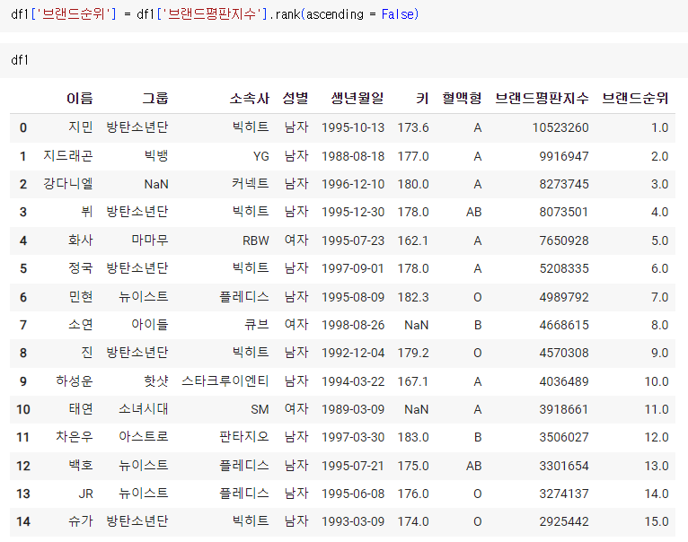Click the 소속사 column header
This screenshot has height=542, width=688.
pos(249,98)
